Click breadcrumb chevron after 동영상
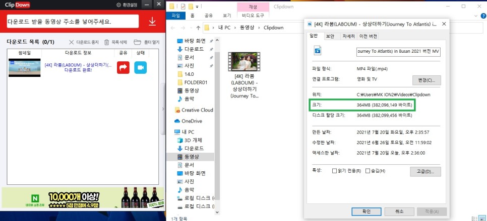 [x=259, y=28]
